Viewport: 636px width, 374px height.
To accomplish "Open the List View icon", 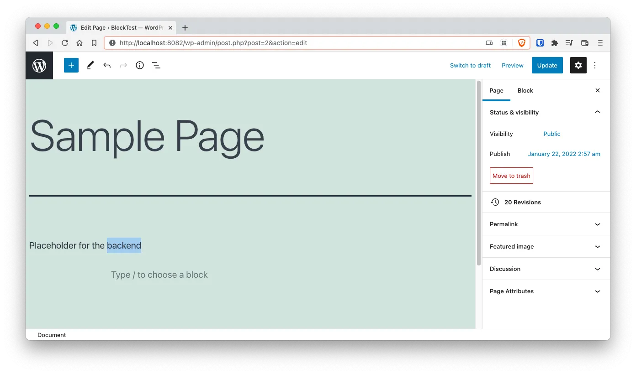I will pos(156,65).
